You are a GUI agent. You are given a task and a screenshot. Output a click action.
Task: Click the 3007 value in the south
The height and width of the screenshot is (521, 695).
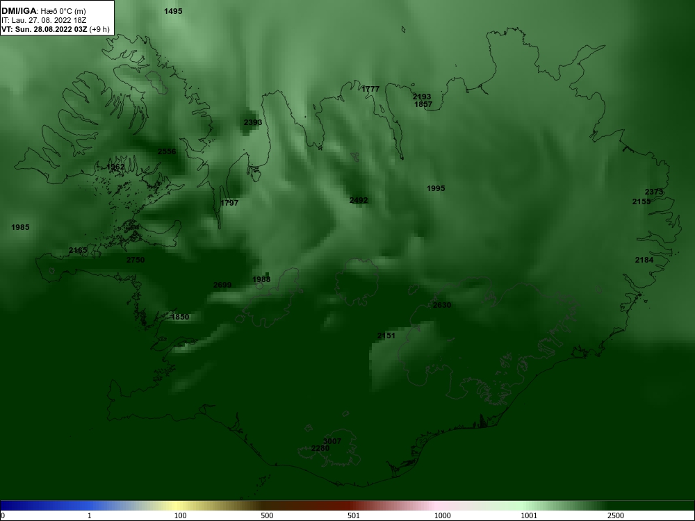click(332, 441)
